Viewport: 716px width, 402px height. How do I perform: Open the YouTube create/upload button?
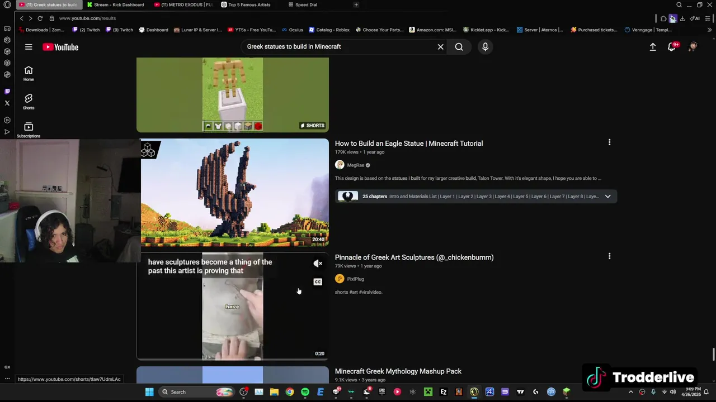[653, 47]
